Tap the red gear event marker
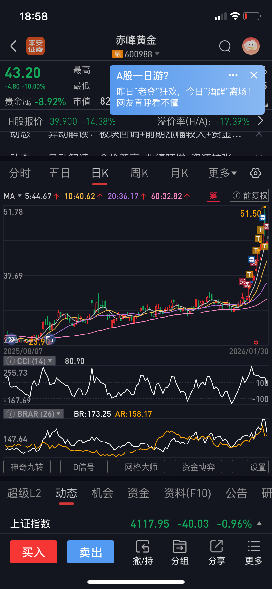This screenshot has height=589, width=272. tap(256, 342)
